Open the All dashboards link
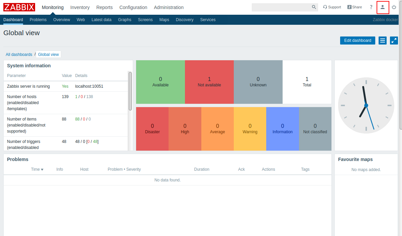Image resolution: width=402 pixels, height=236 pixels. 19,55
